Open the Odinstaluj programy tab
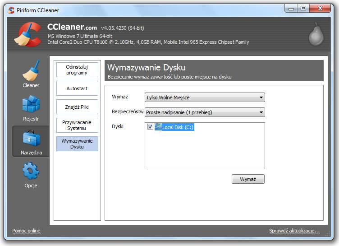The width and height of the screenshot is (339, 246). [77, 70]
